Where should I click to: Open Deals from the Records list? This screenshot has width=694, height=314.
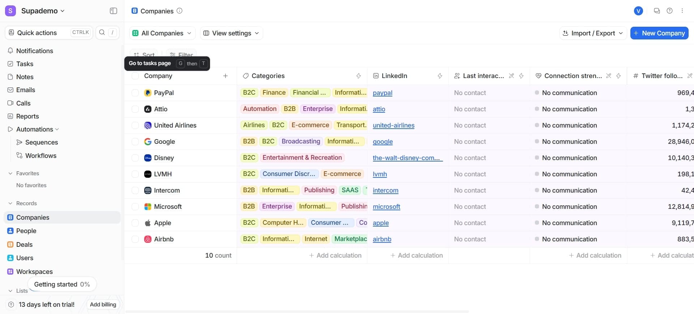(x=24, y=245)
